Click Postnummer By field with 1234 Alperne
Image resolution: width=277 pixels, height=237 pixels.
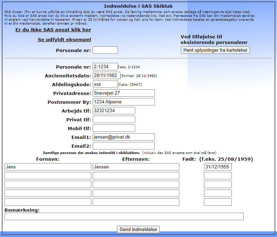(x=124, y=102)
